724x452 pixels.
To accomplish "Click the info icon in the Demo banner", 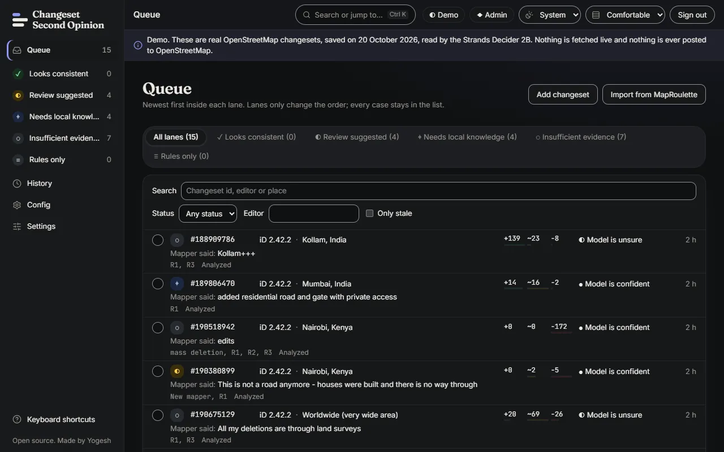I will coord(138,45).
